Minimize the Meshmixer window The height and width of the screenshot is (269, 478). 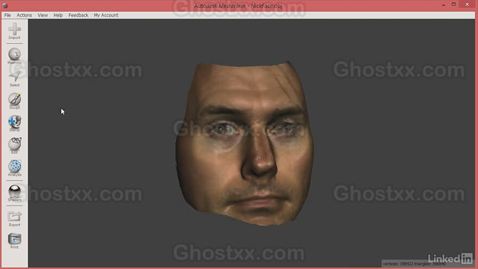[x=444, y=4]
